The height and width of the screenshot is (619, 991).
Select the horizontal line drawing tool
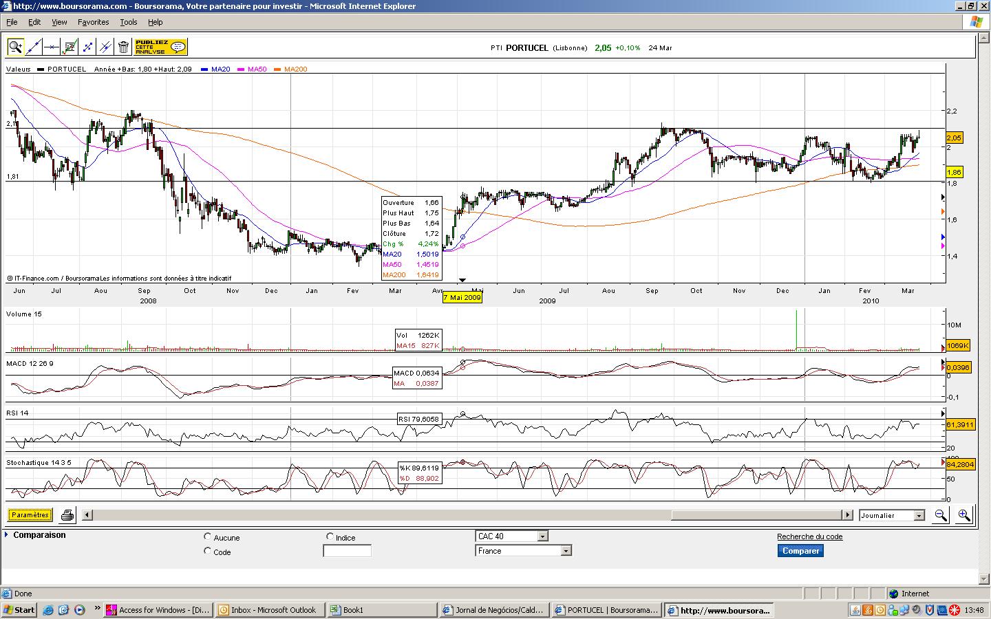(52, 47)
